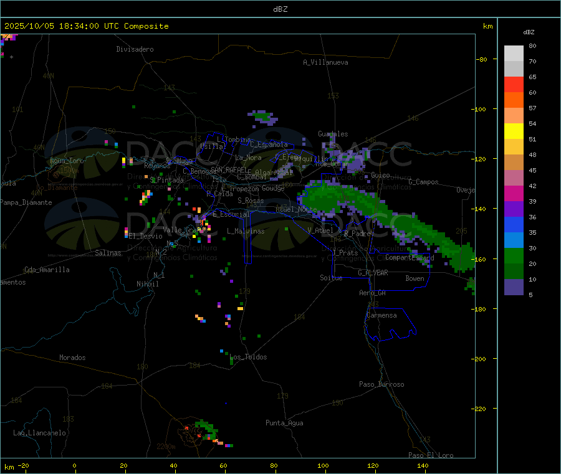Click the Lag_Llancanelo label
This screenshot has width=561, height=474.
(x=40, y=432)
